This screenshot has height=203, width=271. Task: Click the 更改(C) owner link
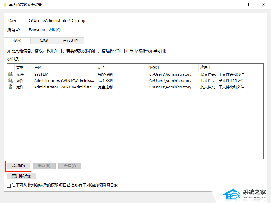coord(55,30)
